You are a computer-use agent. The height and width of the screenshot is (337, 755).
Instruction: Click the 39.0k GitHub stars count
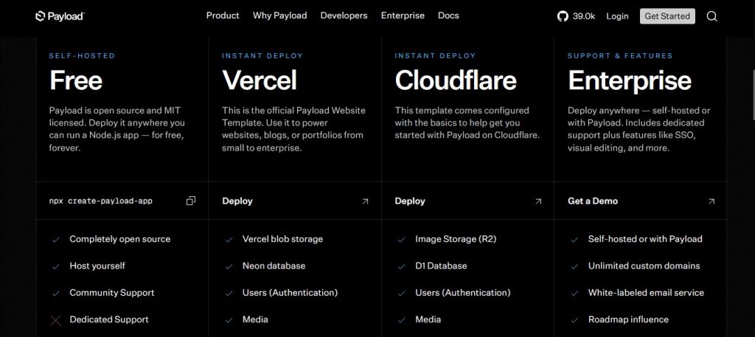(x=583, y=16)
